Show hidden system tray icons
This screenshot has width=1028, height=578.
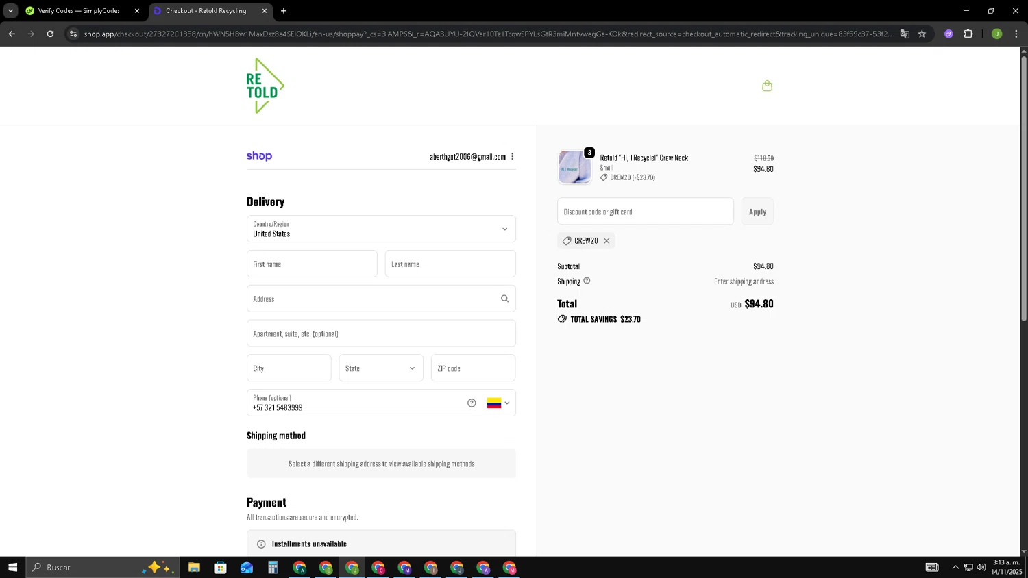[955, 567]
